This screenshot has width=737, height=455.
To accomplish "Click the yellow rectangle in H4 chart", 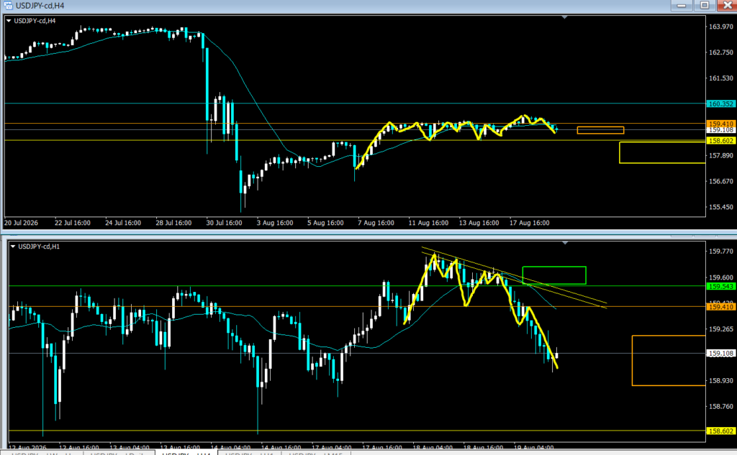I will point(662,152).
